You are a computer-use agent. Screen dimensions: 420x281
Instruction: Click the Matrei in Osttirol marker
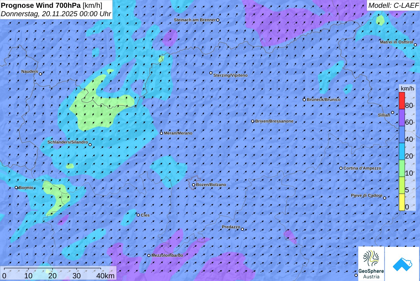(x=415, y=45)
